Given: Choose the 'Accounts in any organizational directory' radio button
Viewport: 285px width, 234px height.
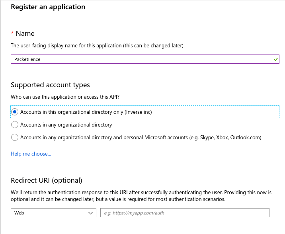Looking at the screenshot, I should click(x=15, y=125).
